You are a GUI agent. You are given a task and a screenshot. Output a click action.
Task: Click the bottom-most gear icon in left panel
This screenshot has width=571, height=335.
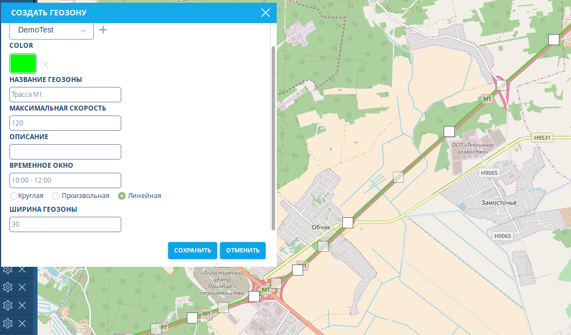(8, 323)
